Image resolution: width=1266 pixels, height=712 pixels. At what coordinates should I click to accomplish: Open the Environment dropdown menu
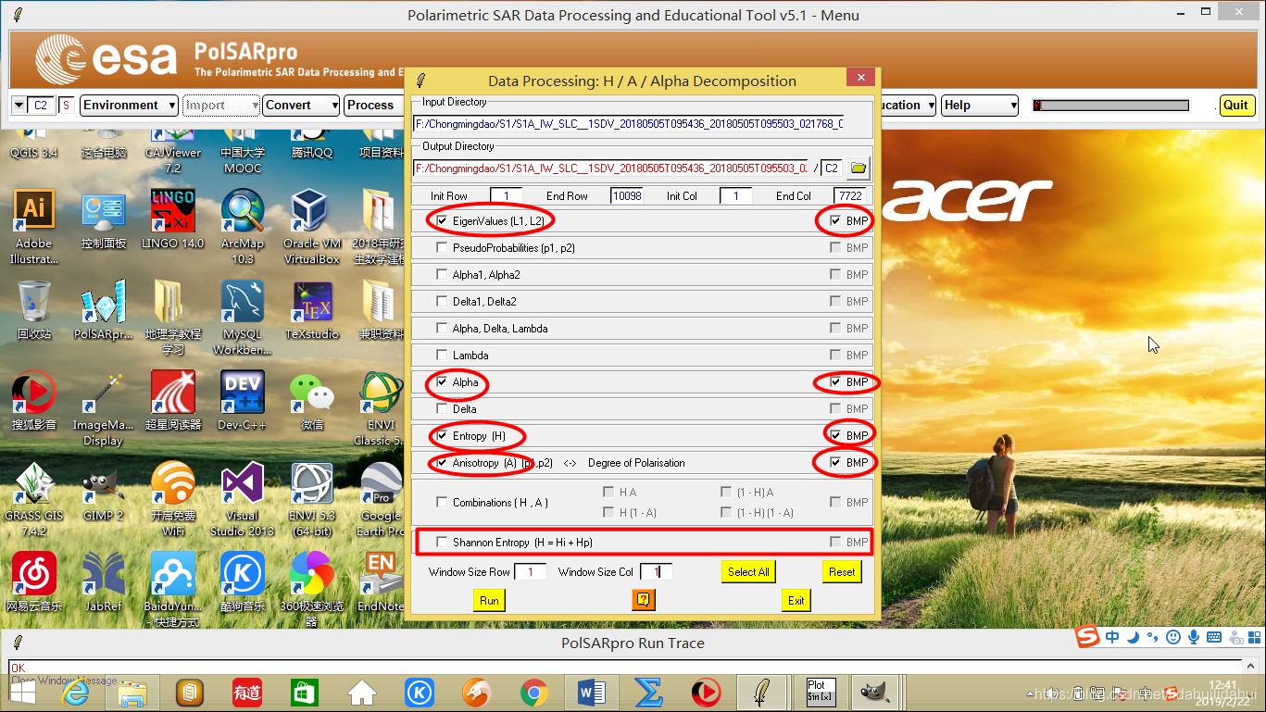129,106
